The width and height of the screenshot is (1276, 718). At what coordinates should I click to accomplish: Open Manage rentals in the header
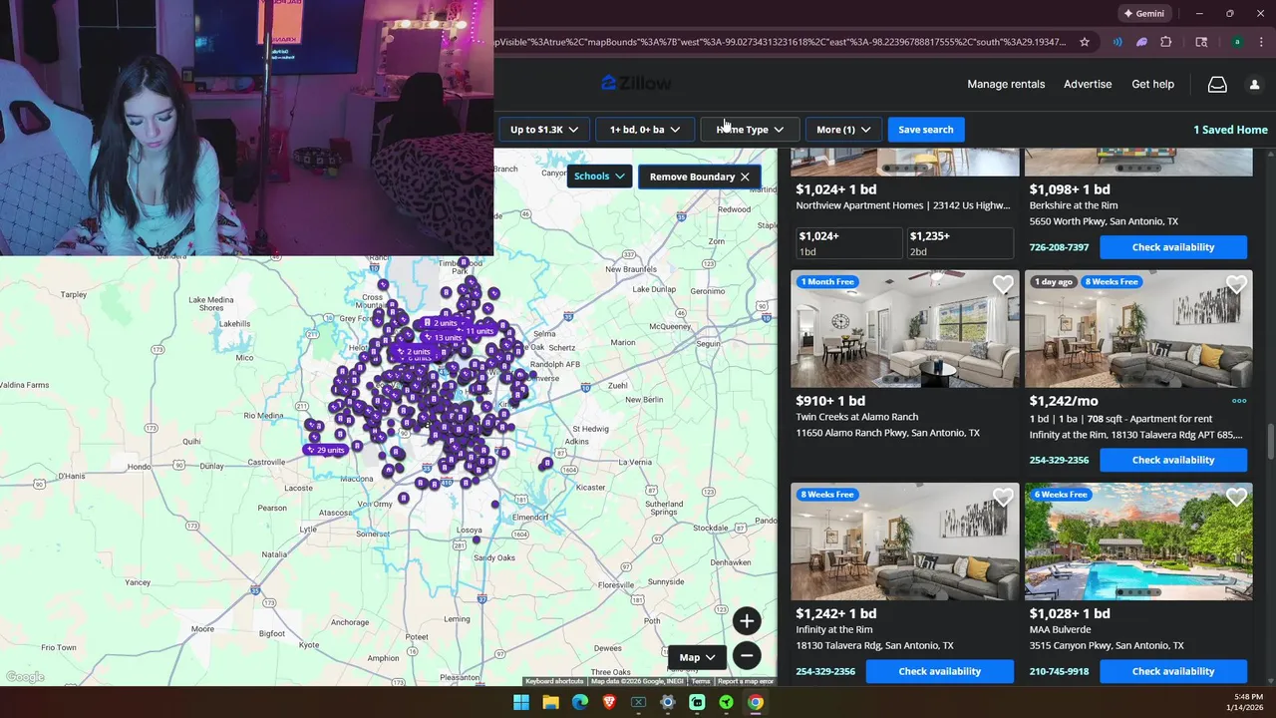tap(1006, 84)
